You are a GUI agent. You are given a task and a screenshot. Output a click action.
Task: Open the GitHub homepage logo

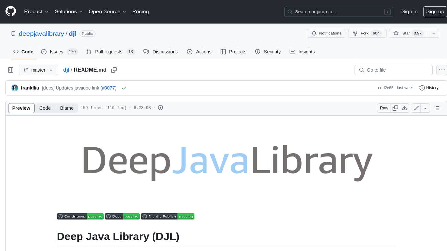(11, 11)
